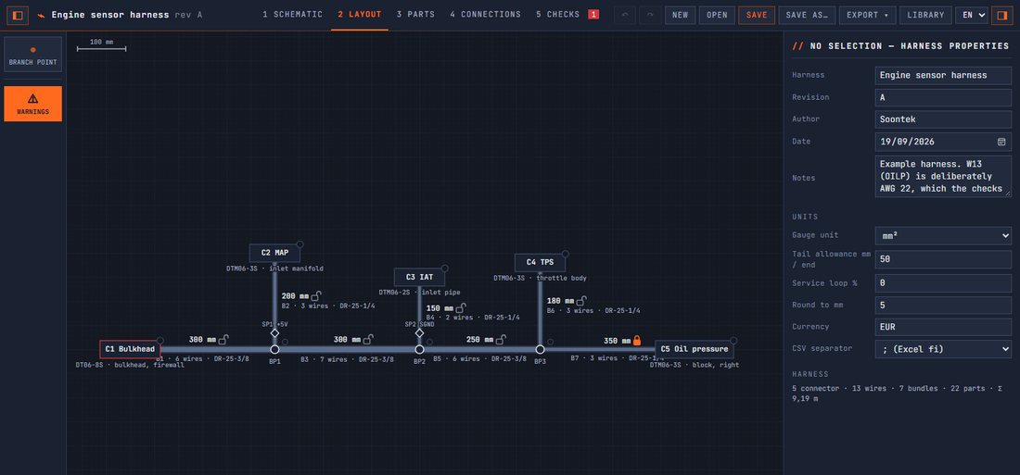This screenshot has width=1020, height=475.
Task: Click the New button
Action: [680, 15]
